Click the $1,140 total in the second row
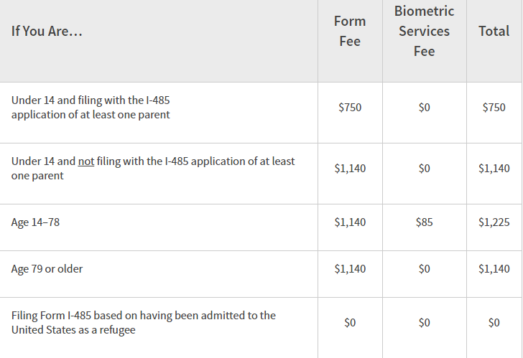The image size is (523, 358). (494, 169)
